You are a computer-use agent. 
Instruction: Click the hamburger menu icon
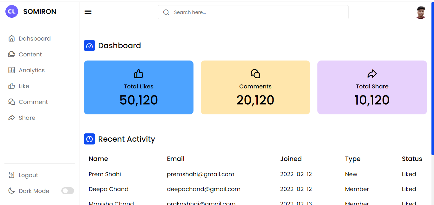tap(88, 12)
